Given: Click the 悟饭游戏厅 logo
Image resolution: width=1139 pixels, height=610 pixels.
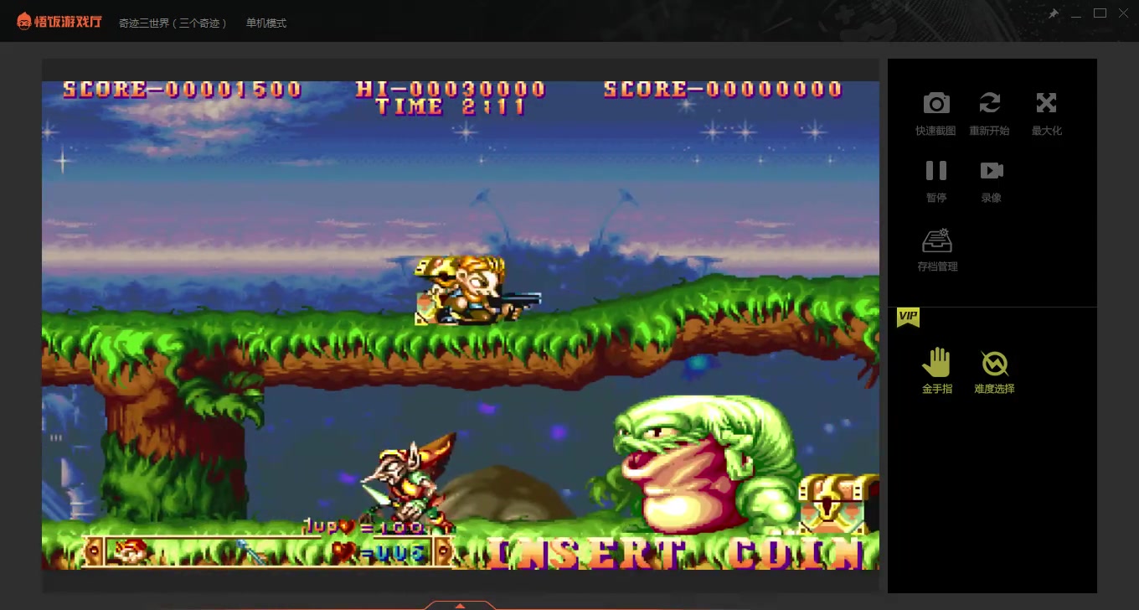Looking at the screenshot, I should click(59, 21).
